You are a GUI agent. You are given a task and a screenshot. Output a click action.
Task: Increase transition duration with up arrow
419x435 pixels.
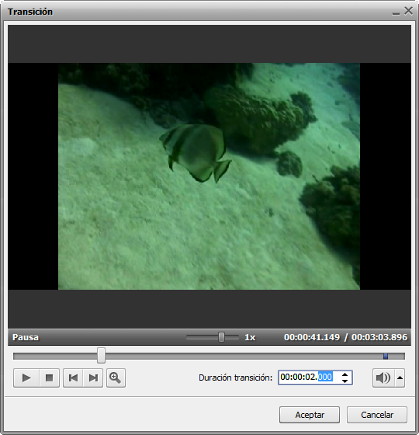345,374
